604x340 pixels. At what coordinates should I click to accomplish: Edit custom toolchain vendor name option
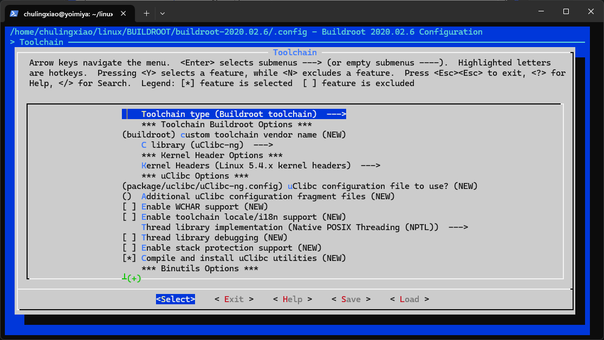click(234, 135)
